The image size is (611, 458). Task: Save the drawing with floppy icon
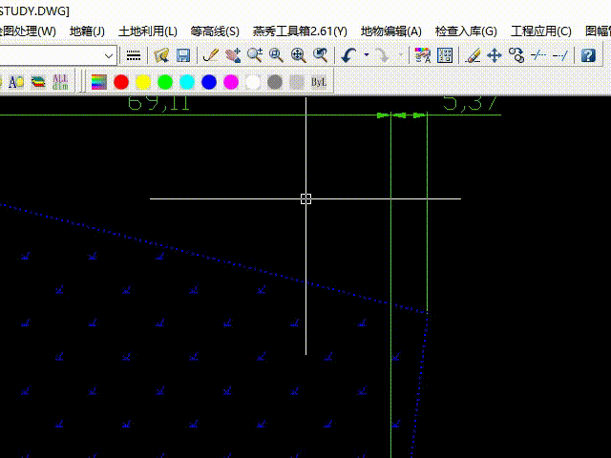(x=183, y=55)
